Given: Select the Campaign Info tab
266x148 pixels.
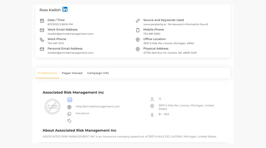Looking at the screenshot, I should click(98, 73).
